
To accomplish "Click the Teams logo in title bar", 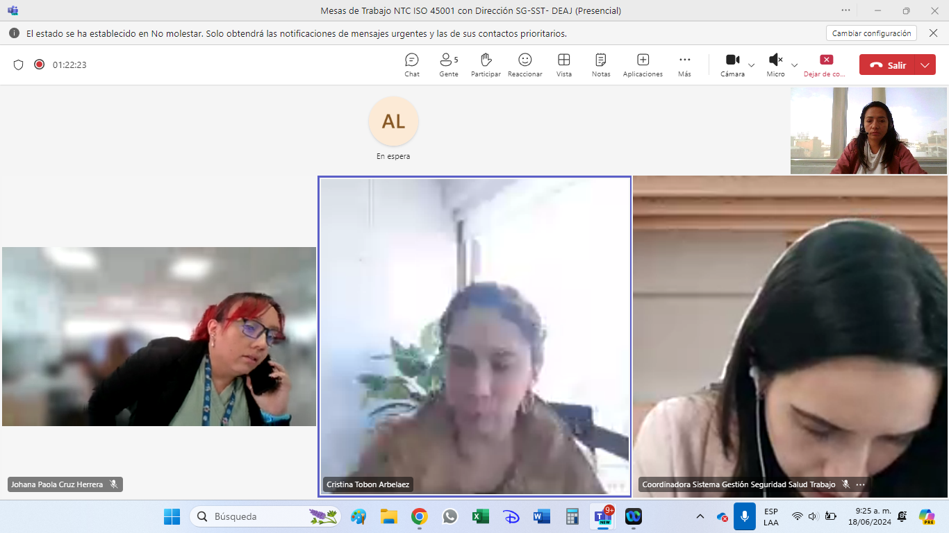I will coord(13,10).
